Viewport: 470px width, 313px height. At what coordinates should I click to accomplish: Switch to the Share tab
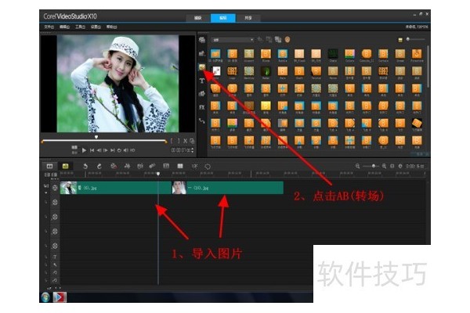248,18
